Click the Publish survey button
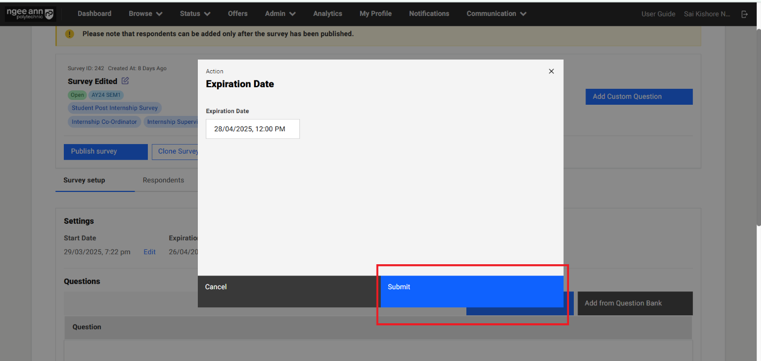The width and height of the screenshot is (761, 361). pos(105,152)
